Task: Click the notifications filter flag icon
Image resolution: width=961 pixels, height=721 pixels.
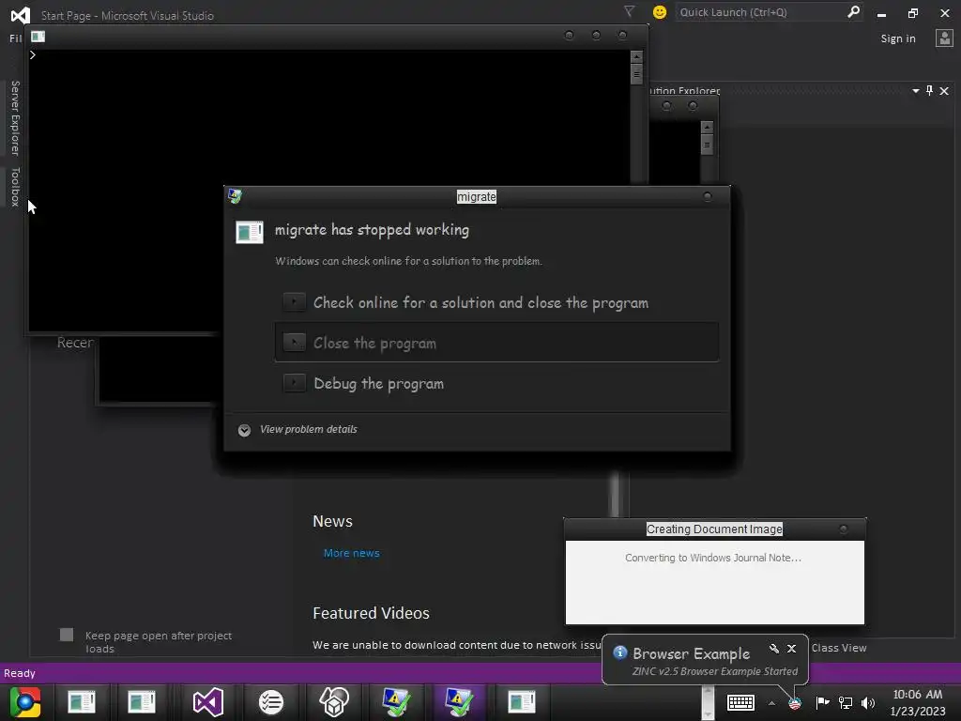Action: click(629, 11)
